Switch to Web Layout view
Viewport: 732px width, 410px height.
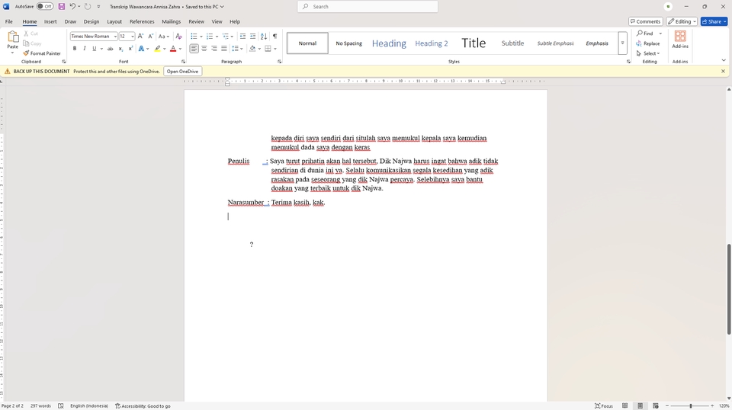tap(656, 405)
